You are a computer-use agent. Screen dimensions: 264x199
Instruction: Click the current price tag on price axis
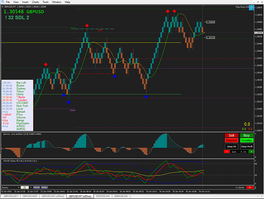[259, 33]
